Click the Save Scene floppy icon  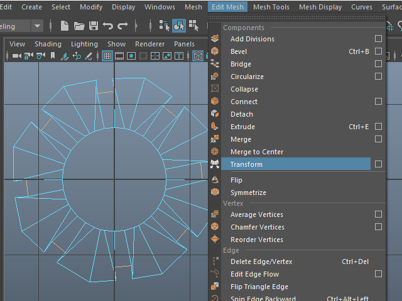click(x=94, y=26)
